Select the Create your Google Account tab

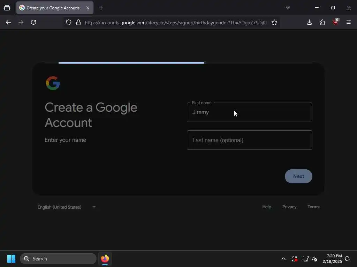55,8
